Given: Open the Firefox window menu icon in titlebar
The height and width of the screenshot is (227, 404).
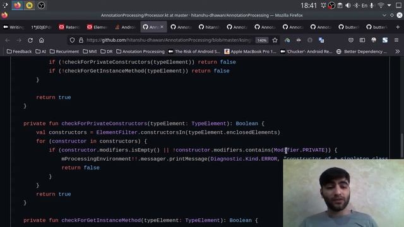Looking at the screenshot, I should click(4, 15).
